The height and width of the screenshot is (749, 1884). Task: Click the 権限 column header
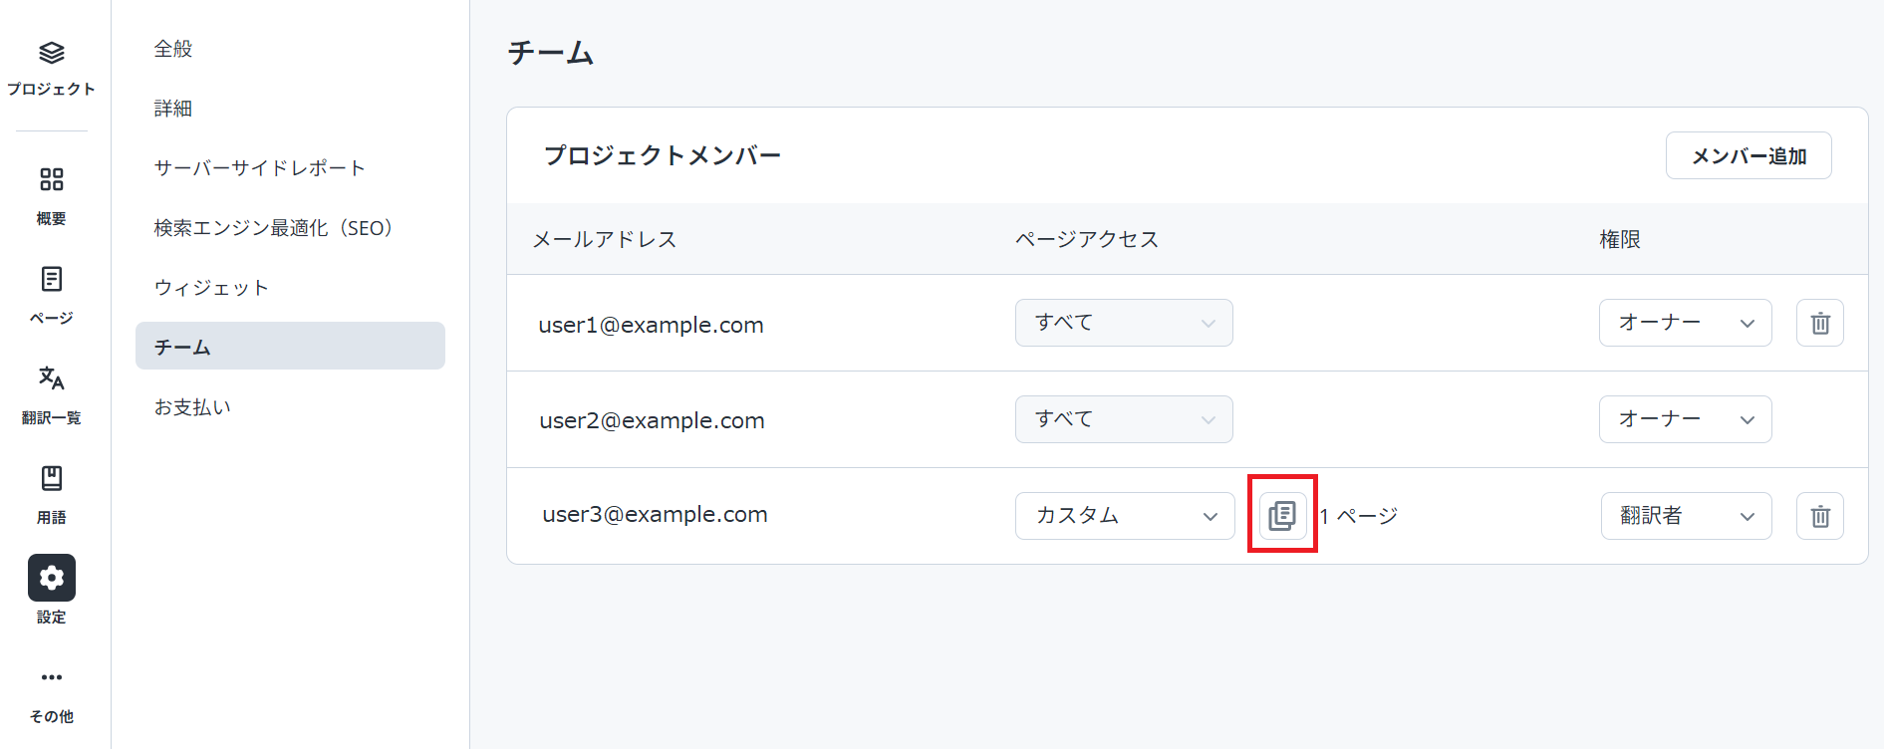pos(1620,239)
